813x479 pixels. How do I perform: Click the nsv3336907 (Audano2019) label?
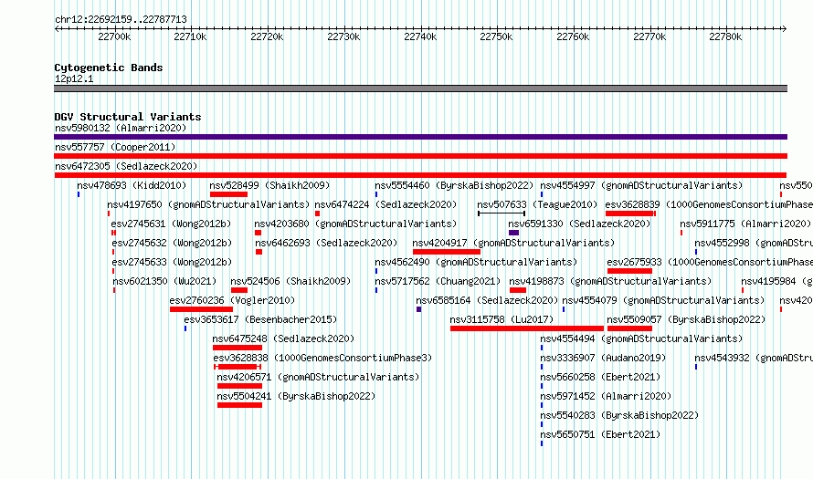tap(603, 358)
